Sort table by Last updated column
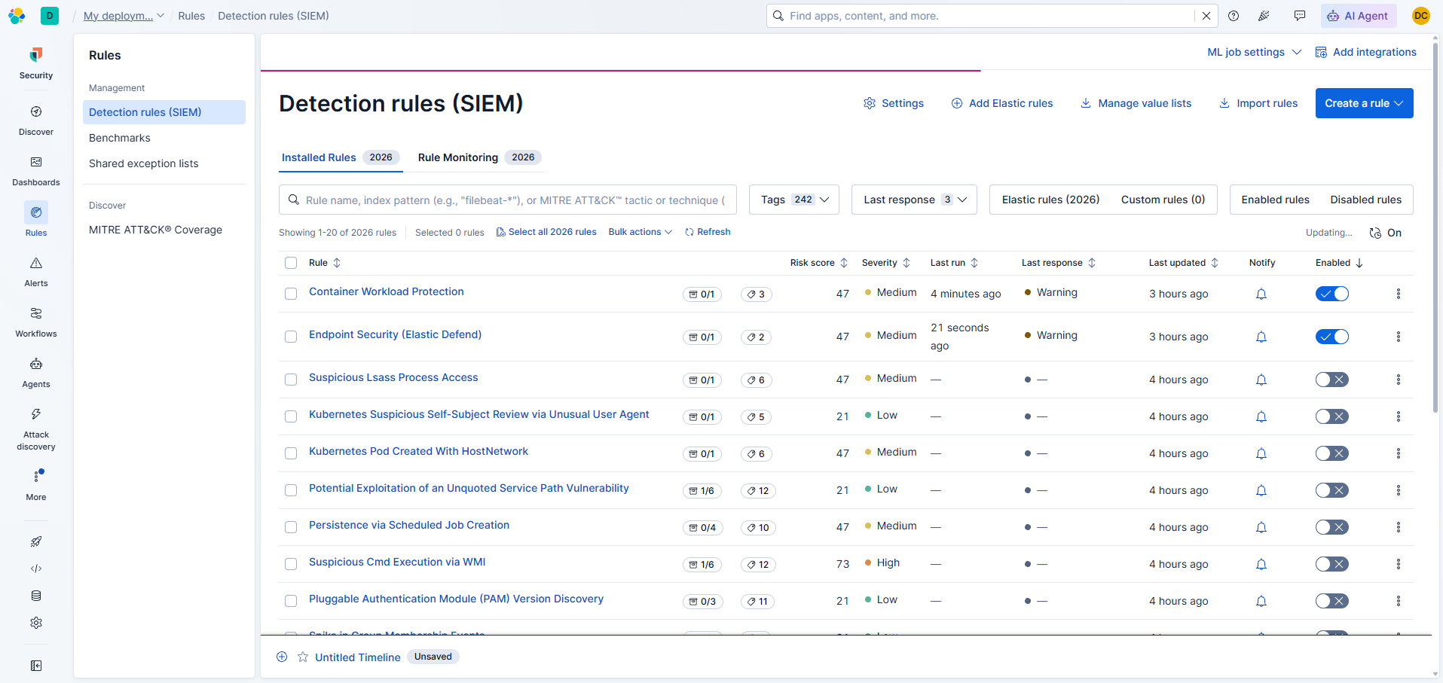Viewport: 1443px width, 683px height. coord(1184,263)
